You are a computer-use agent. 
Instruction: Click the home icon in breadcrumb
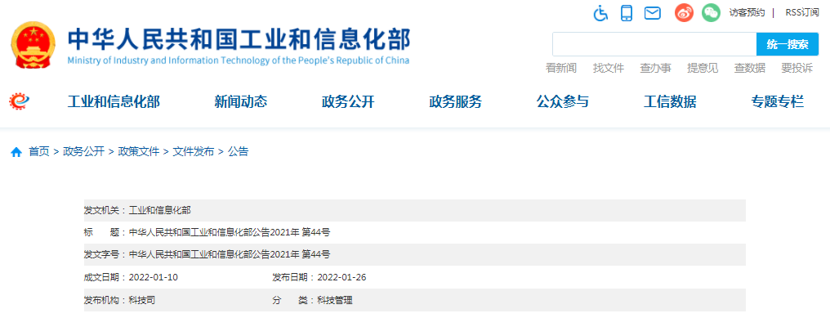click(16, 153)
